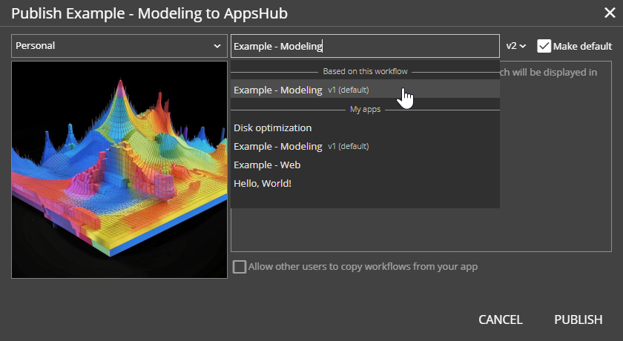Click the Make default label text
Viewport: 623px width, 341px height.
coord(582,46)
